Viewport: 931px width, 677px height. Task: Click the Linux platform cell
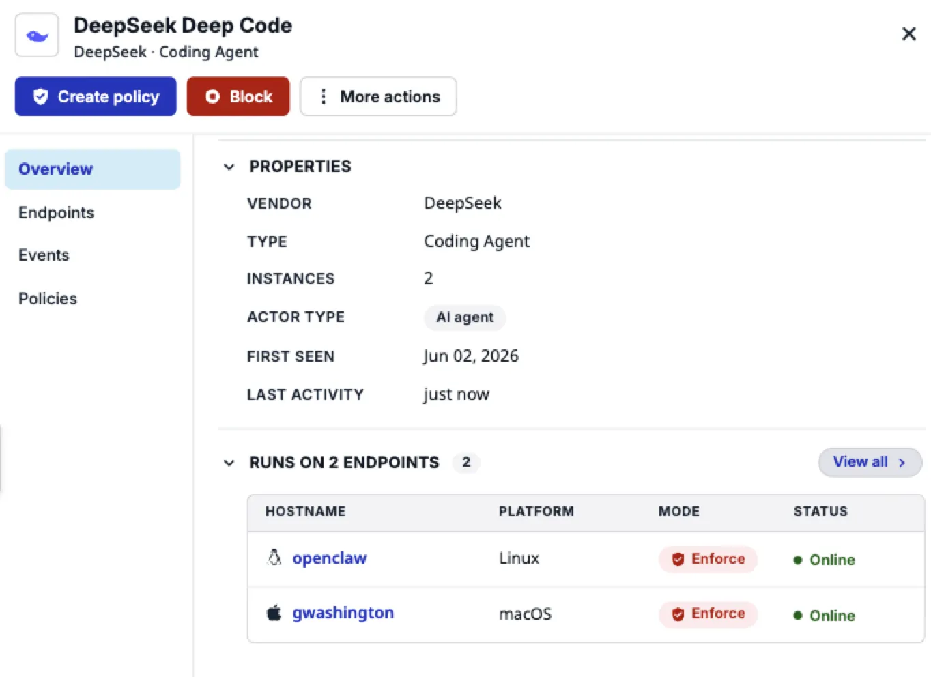[x=519, y=558]
